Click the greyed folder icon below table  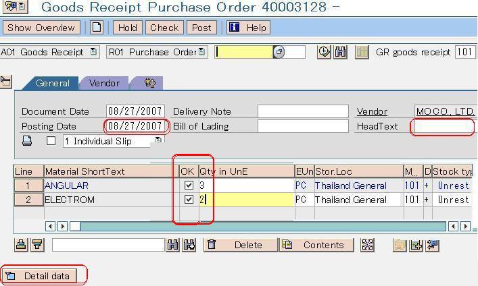400,245
